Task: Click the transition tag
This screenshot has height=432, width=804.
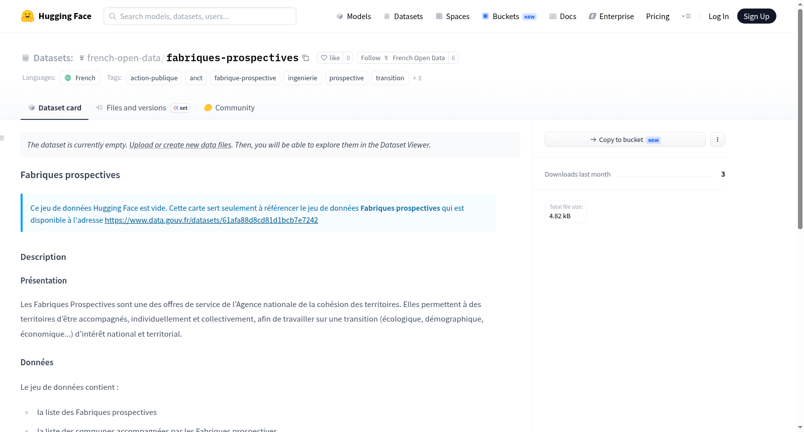Action: tap(390, 78)
